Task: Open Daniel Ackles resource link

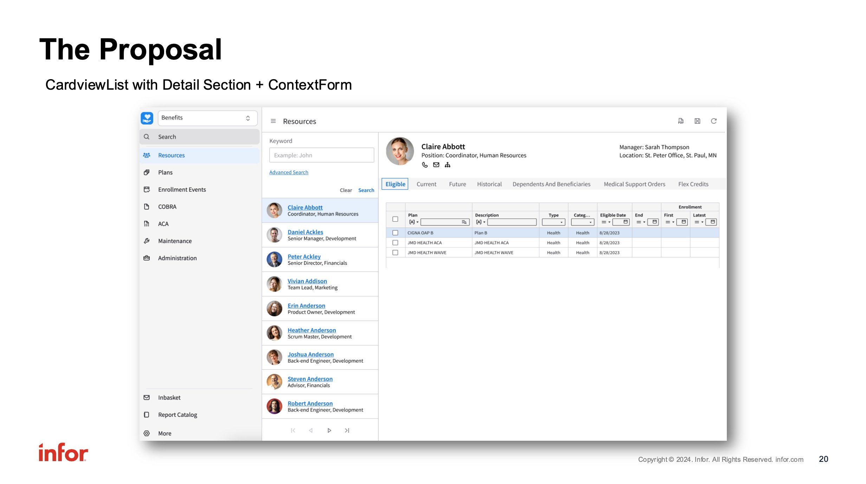Action: coord(305,232)
